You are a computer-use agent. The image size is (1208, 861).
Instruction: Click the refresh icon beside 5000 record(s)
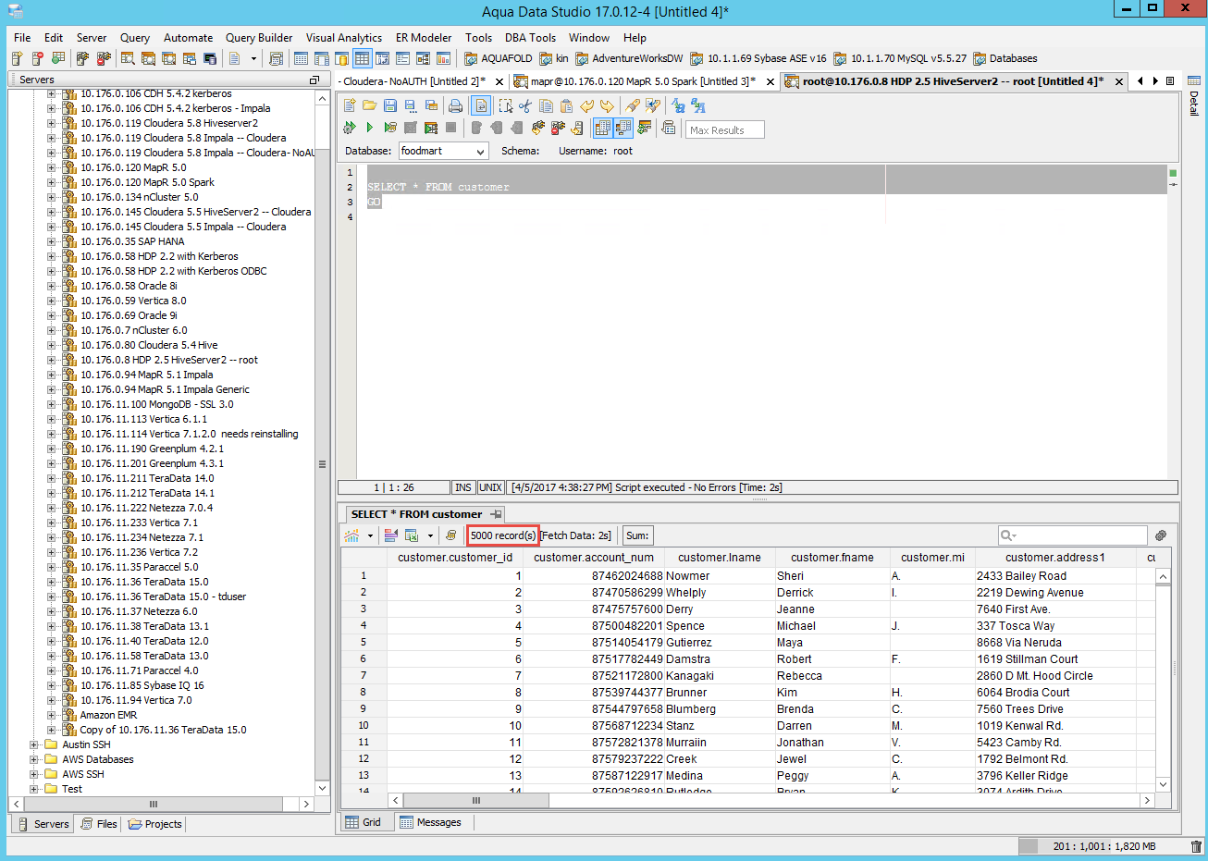click(x=450, y=535)
